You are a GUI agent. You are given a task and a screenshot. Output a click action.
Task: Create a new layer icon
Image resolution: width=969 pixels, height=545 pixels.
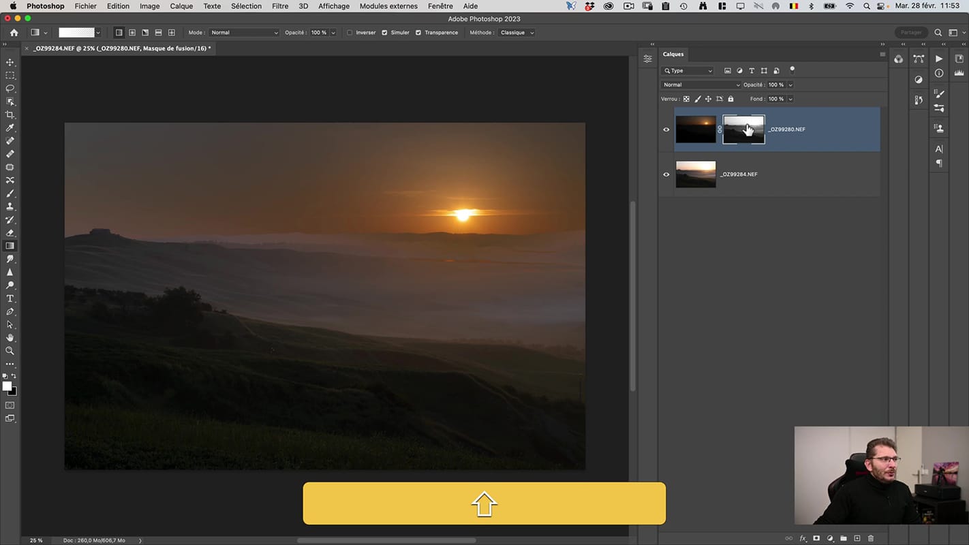[x=857, y=538]
